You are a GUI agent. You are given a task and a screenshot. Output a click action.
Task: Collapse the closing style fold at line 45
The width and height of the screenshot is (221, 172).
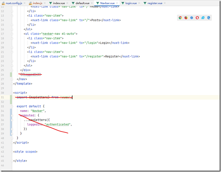point(12,161)
